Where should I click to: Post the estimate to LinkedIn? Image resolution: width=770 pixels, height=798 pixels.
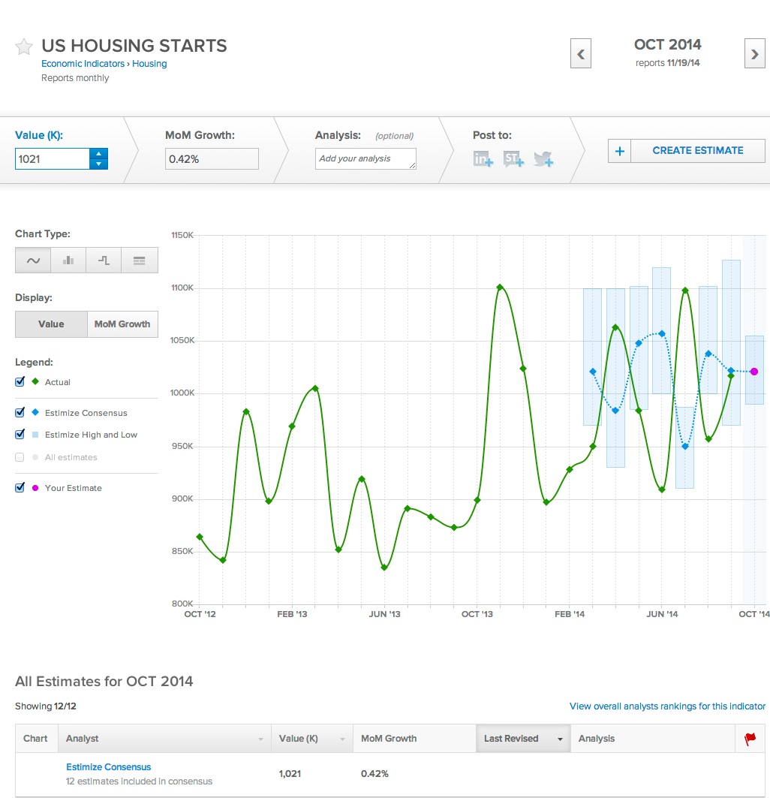(483, 158)
